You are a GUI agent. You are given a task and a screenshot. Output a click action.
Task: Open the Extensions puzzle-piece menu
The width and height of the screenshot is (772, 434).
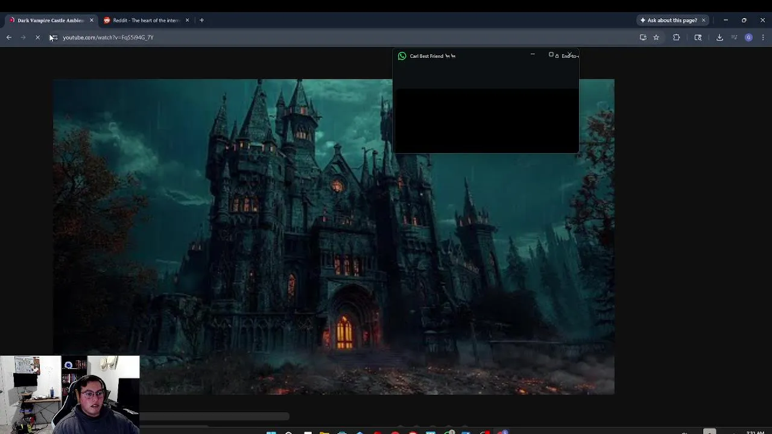click(676, 37)
